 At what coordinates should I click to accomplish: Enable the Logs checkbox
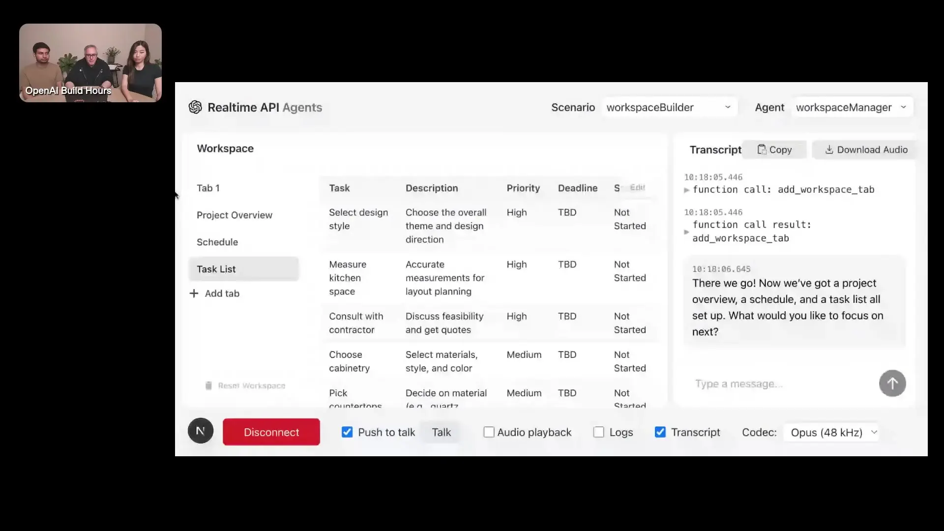(598, 432)
